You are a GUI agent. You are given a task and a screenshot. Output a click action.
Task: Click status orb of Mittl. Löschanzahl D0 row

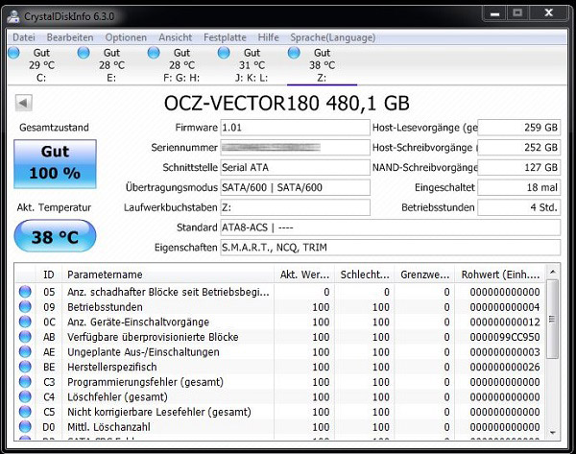pyautogui.click(x=25, y=427)
